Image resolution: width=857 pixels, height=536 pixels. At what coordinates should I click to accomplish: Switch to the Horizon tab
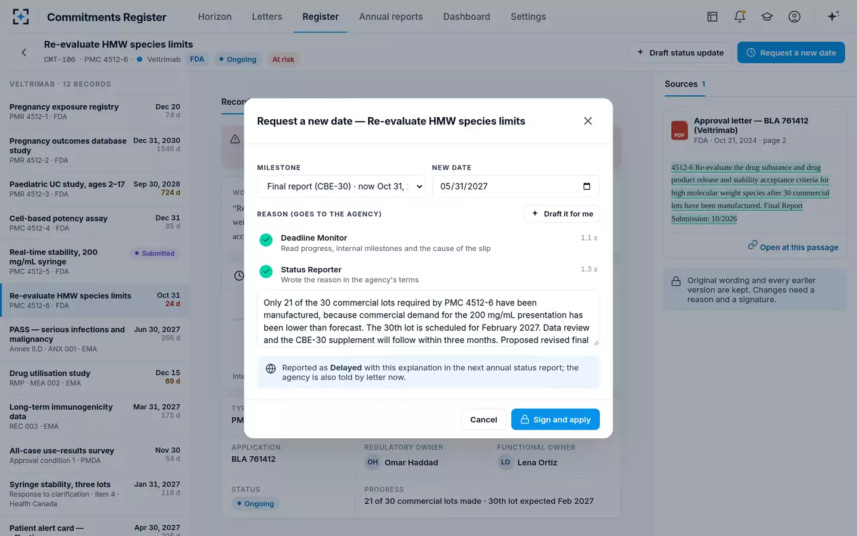(x=215, y=17)
